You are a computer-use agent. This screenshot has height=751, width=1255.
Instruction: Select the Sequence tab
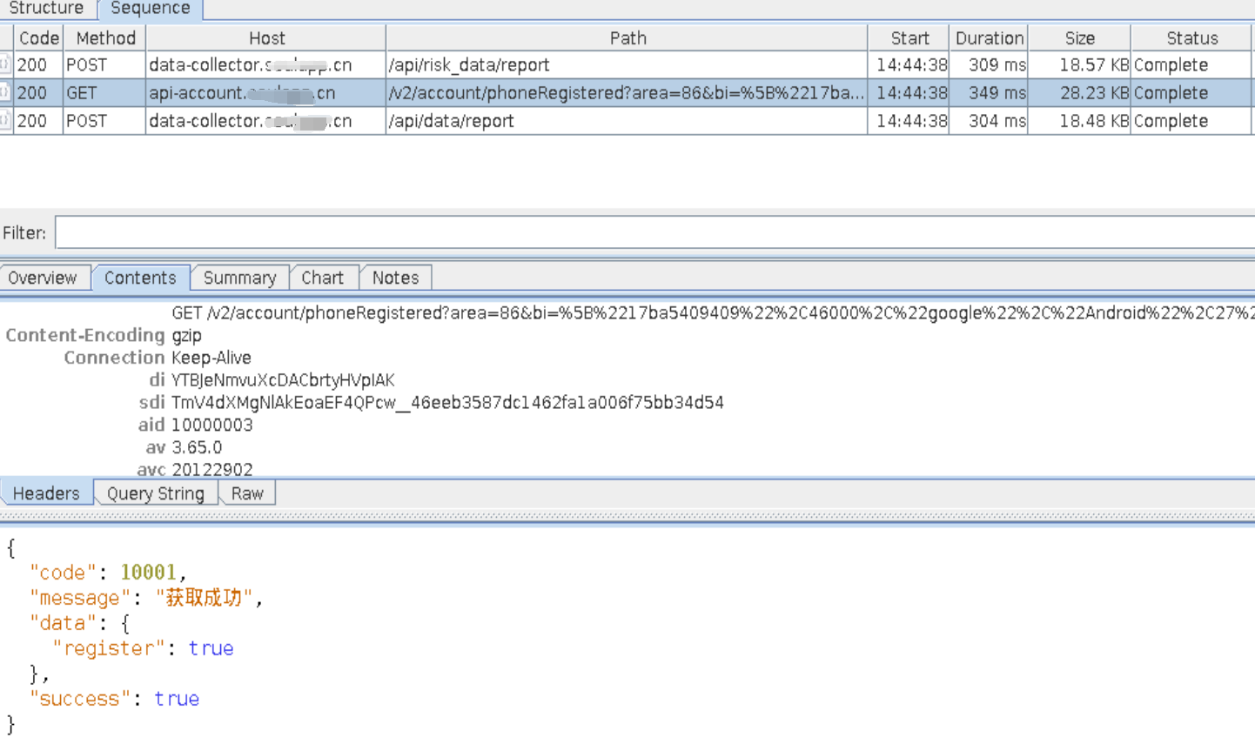click(150, 9)
